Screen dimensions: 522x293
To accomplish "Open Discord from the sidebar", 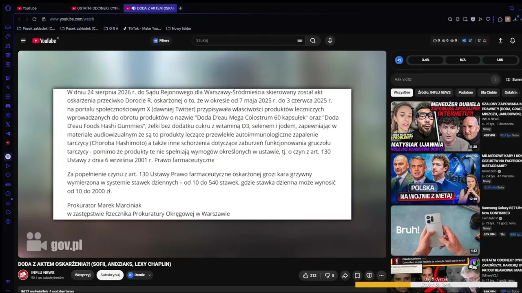I will 8,106.
